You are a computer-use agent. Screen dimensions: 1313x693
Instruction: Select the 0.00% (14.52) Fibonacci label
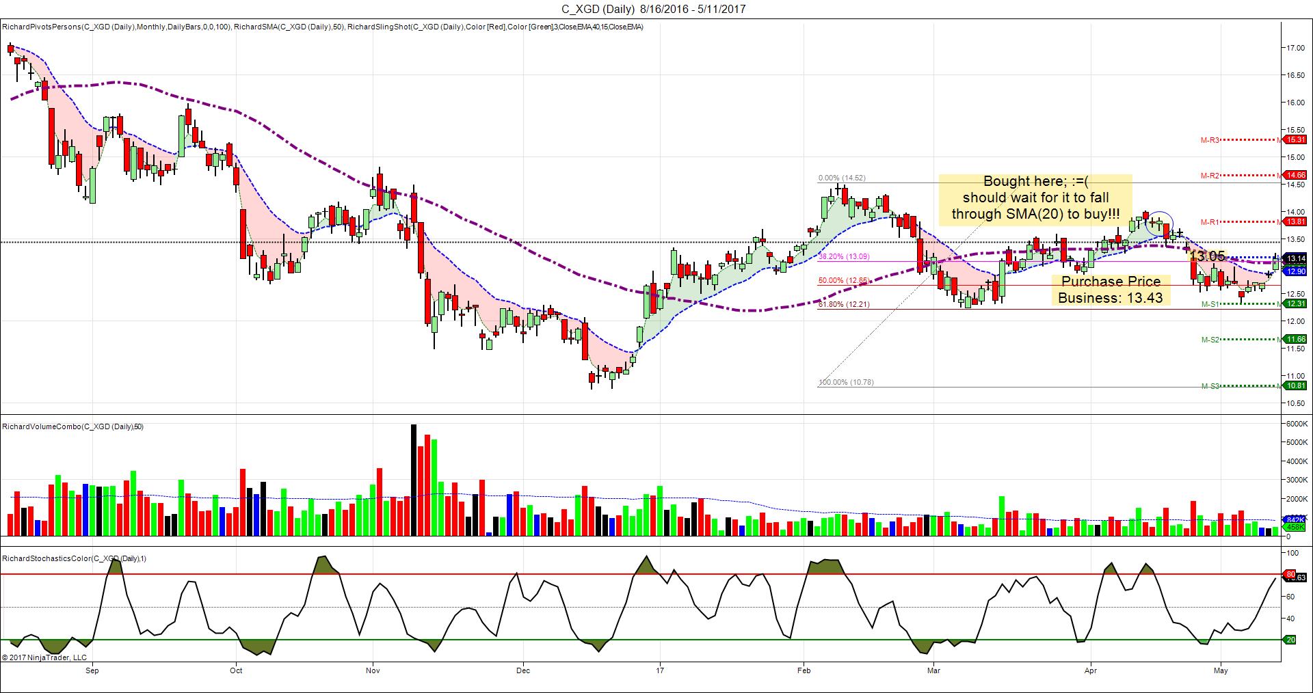842,178
